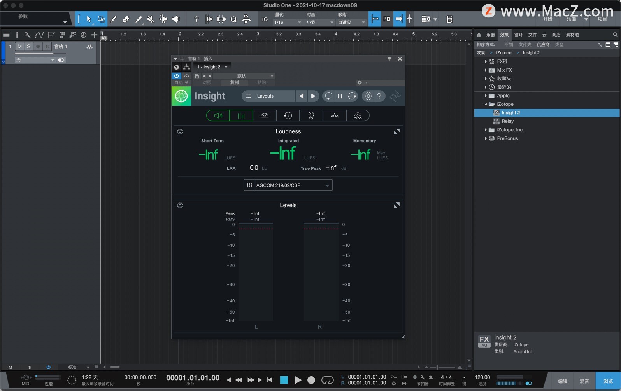Open the tempo track clock icon
This screenshot has height=391, width=621.
point(83,35)
